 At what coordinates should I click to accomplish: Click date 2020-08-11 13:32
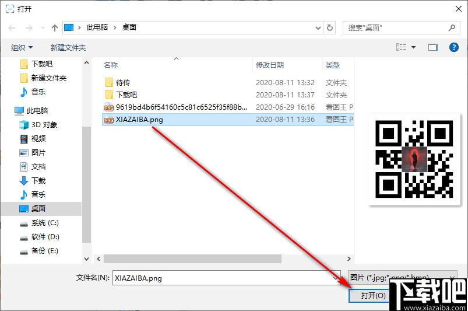pyautogui.click(x=286, y=83)
